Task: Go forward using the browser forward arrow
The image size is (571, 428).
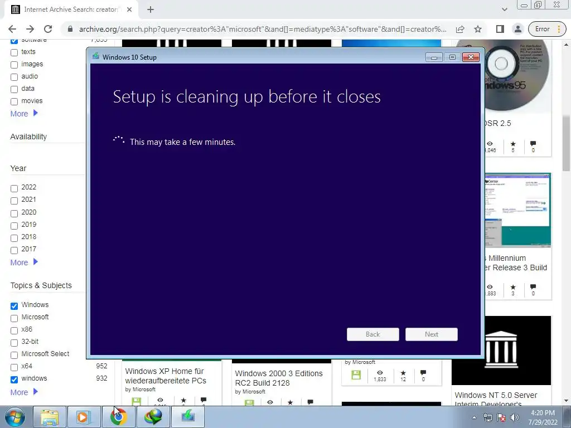Action: point(30,29)
